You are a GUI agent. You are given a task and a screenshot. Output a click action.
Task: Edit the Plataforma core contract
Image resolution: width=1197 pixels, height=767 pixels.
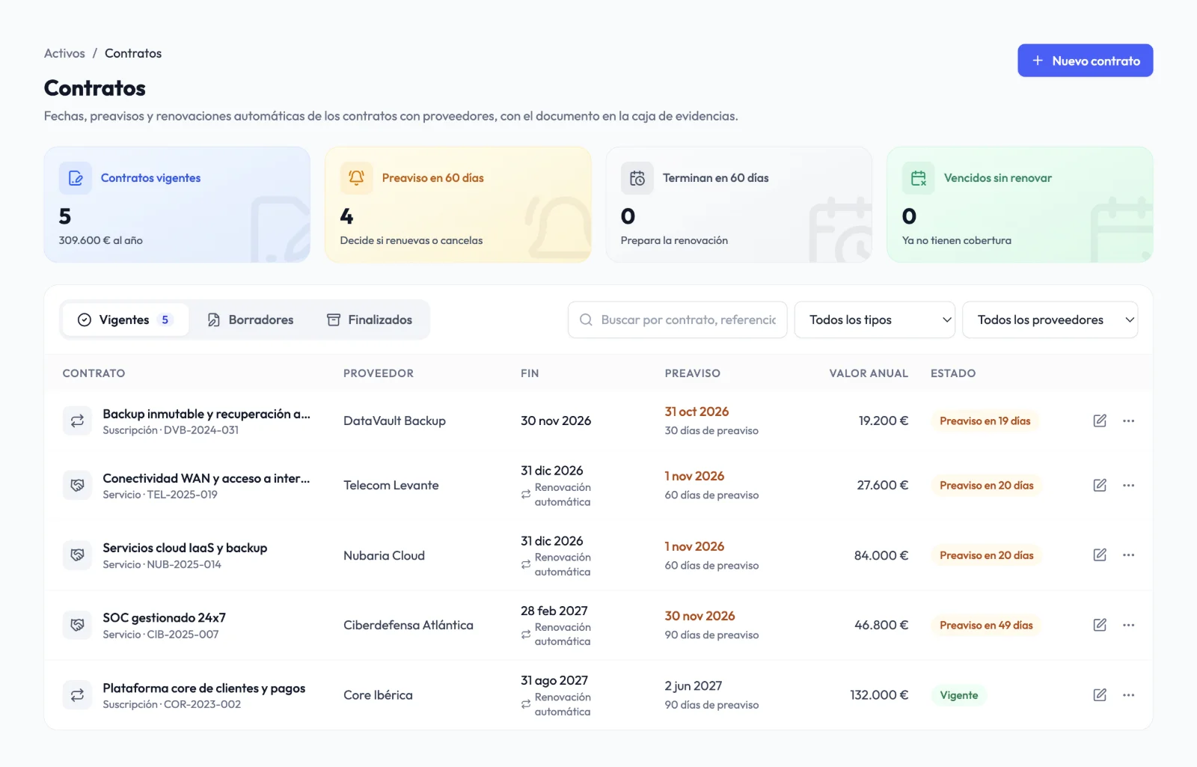point(1100,695)
